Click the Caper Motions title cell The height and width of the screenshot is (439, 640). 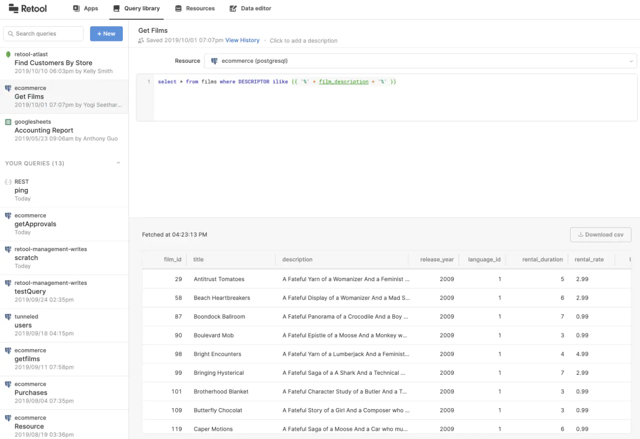(213, 429)
